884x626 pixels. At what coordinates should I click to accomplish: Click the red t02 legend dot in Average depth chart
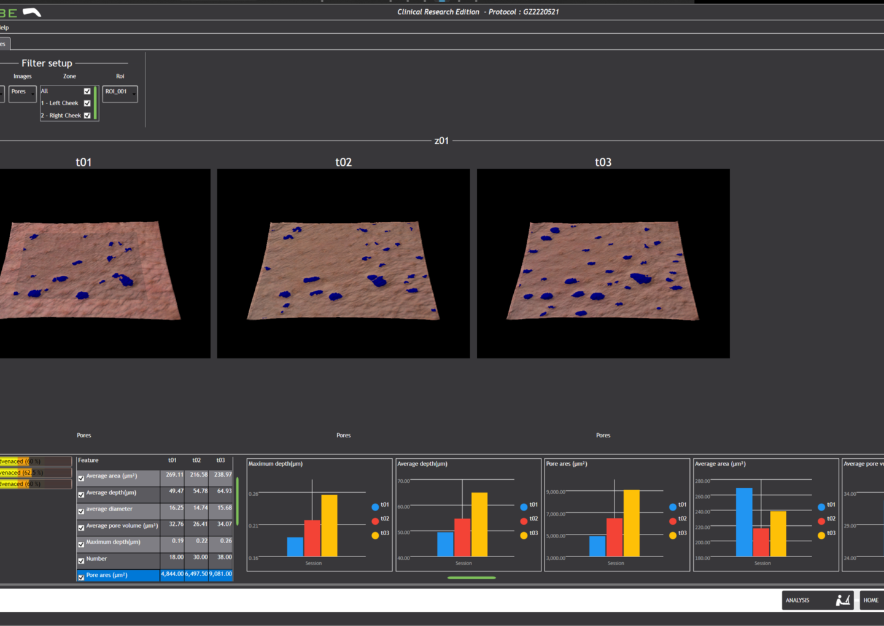coord(524,521)
